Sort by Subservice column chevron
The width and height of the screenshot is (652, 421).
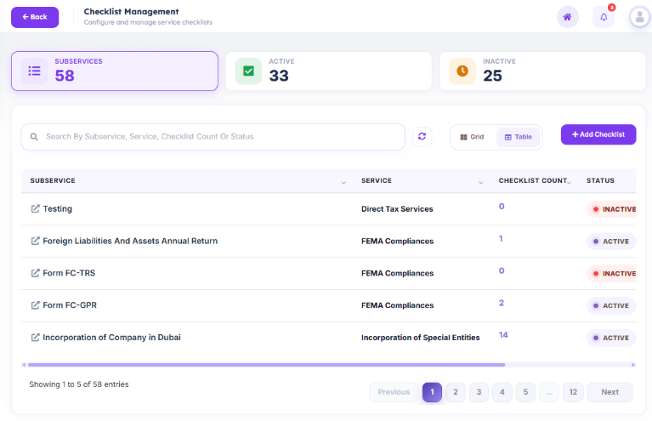[x=343, y=182]
